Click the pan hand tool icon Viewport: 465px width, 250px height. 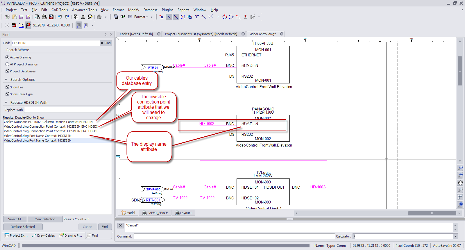[460, 183]
